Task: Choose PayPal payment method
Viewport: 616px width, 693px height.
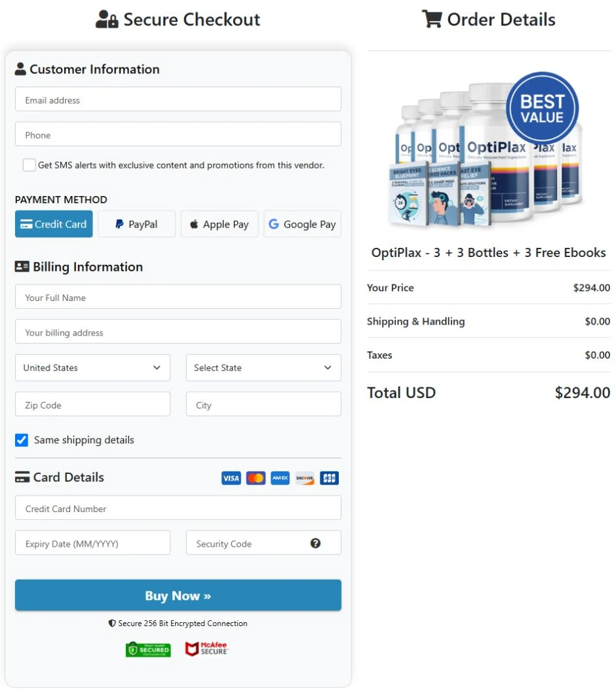Action: click(x=136, y=224)
